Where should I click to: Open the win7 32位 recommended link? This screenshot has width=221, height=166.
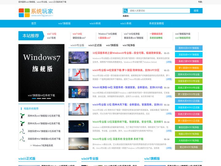[x=52, y=34]
